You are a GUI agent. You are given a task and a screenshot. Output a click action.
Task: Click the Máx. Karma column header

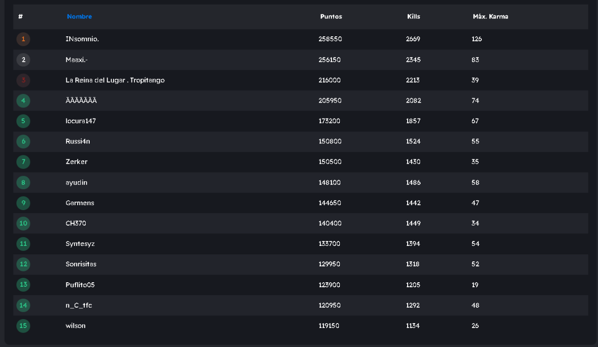pos(490,16)
